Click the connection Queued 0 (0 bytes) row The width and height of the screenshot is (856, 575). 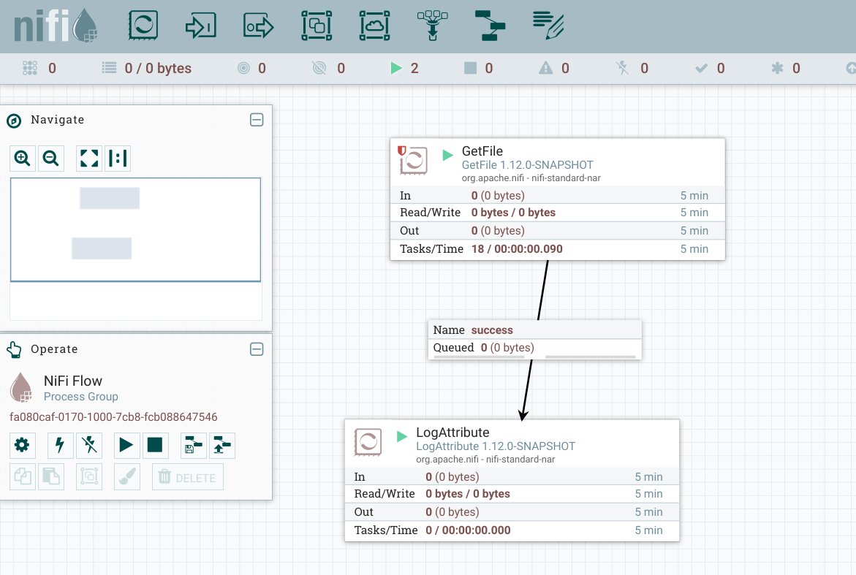pyautogui.click(x=535, y=348)
